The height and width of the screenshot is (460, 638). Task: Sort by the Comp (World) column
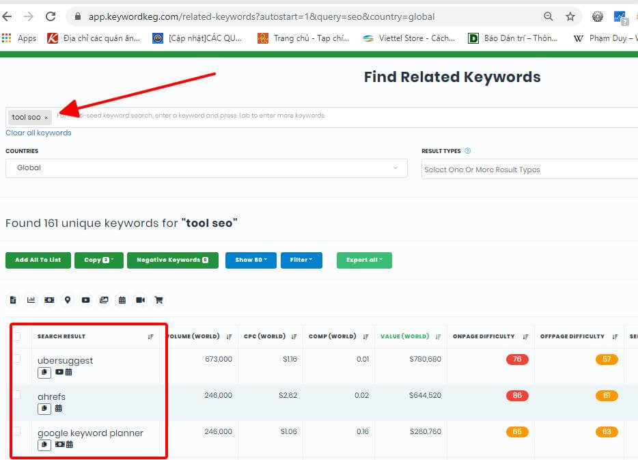coord(365,337)
